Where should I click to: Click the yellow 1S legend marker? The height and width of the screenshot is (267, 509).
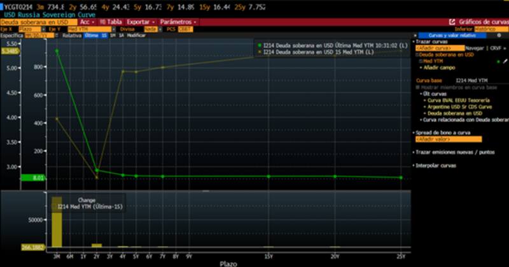[x=258, y=52]
